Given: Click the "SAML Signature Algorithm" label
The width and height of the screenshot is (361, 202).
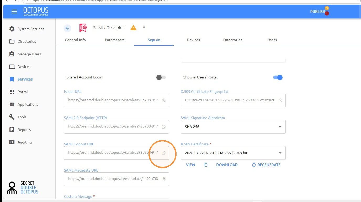Looking at the screenshot, I should [x=203, y=118].
